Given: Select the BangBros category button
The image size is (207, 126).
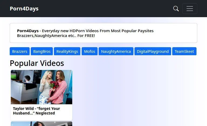Looking at the screenshot, I should click(42, 51).
